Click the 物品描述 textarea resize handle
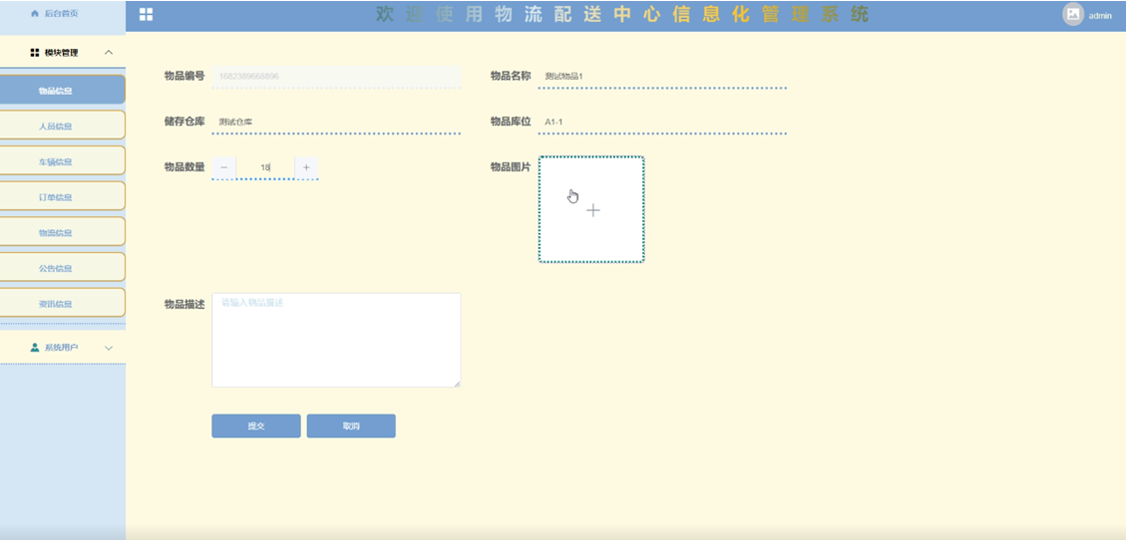This screenshot has width=1127, height=540. click(457, 384)
